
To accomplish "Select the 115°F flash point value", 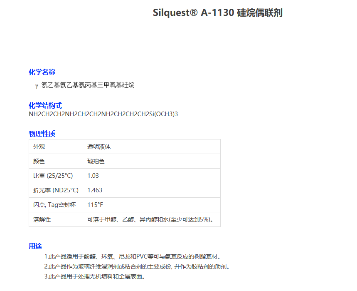I will 95,205.
